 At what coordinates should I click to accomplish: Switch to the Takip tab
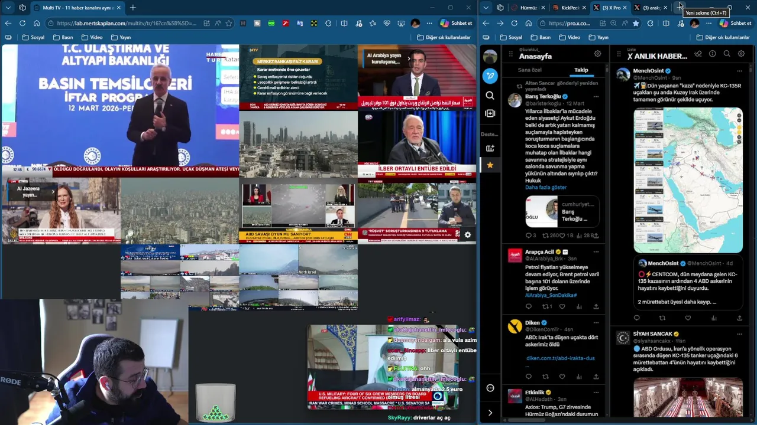[581, 70]
